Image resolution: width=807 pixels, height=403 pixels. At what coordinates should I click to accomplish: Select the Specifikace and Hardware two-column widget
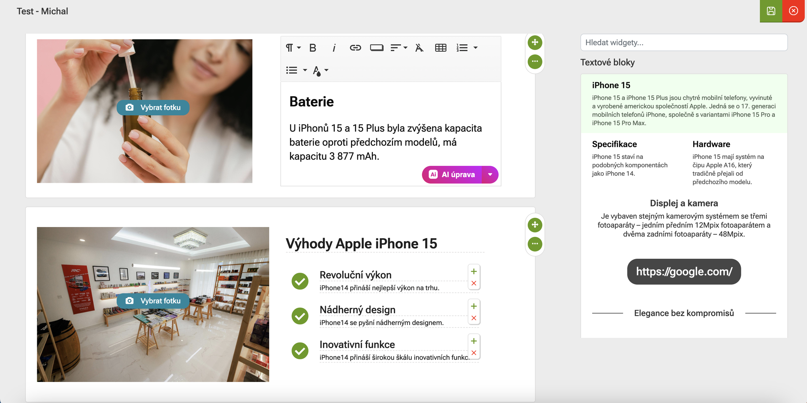(684, 162)
